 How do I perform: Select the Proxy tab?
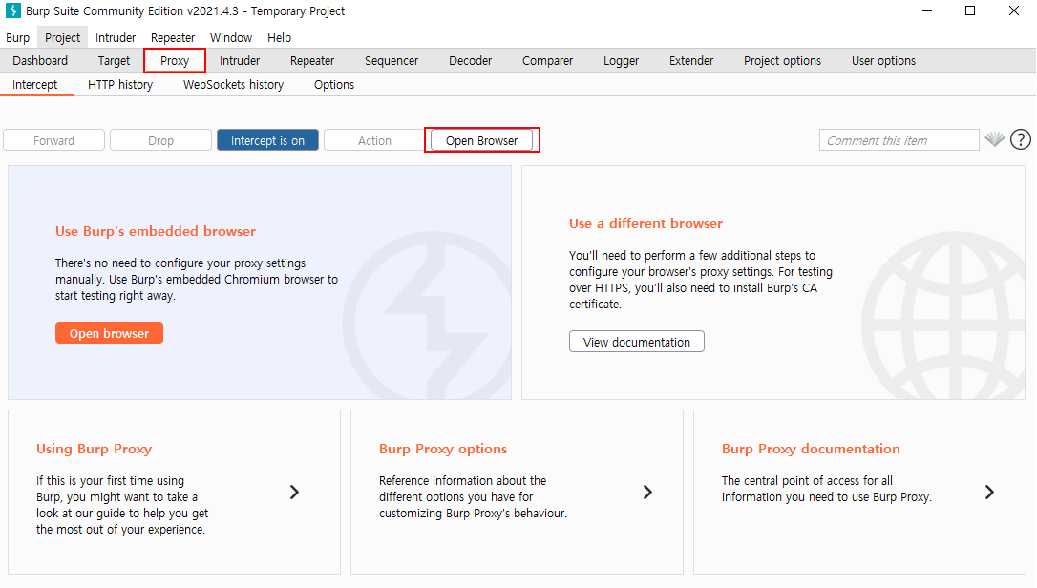(x=175, y=61)
